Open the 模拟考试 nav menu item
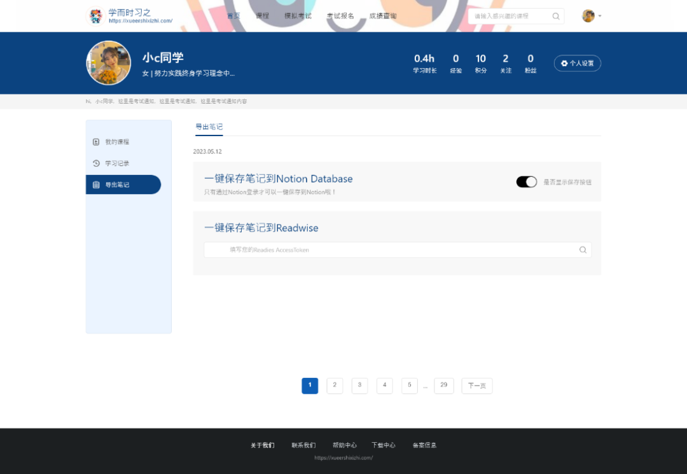This screenshot has width=687, height=474. (298, 16)
